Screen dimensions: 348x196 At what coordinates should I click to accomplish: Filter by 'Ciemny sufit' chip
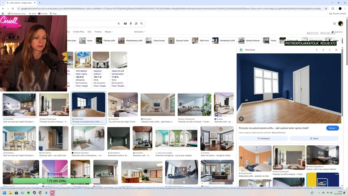point(106,41)
